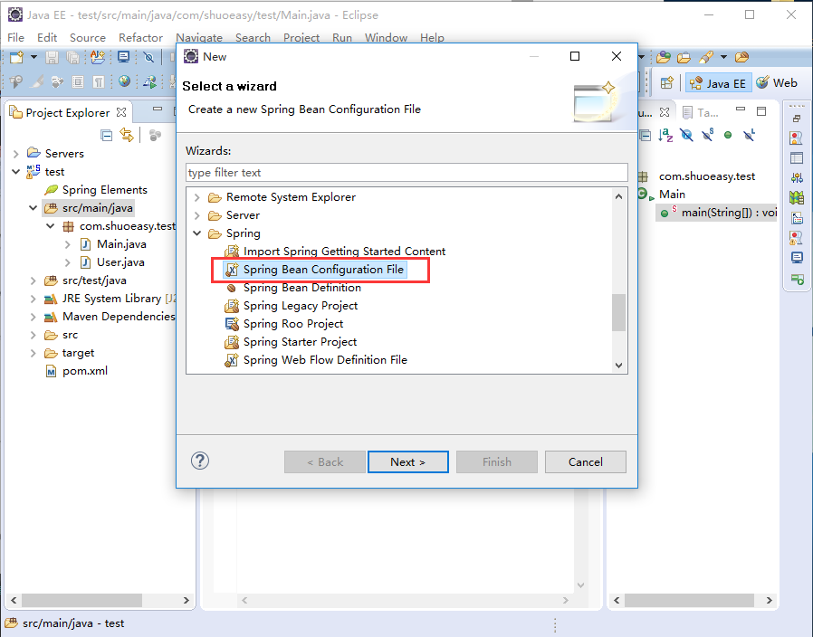Expand the Servers node in Project Explorer
Viewport: 813px width, 637px height.
click(16, 154)
